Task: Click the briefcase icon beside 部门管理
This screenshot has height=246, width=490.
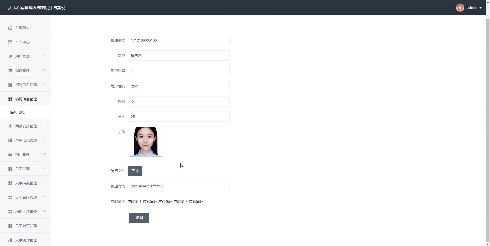Action: pyautogui.click(x=10, y=155)
